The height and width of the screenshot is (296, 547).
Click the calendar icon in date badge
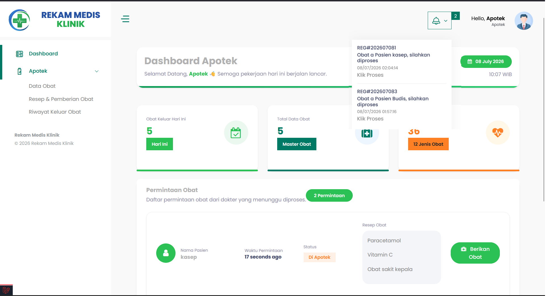(x=470, y=62)
